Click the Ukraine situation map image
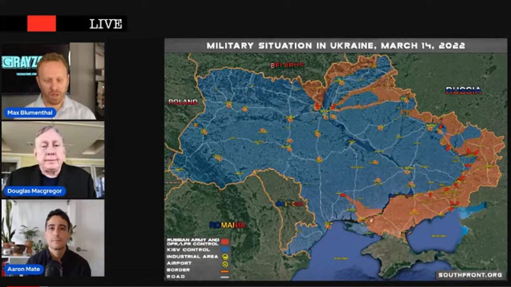The image size is (511, 287). point(336,159)
